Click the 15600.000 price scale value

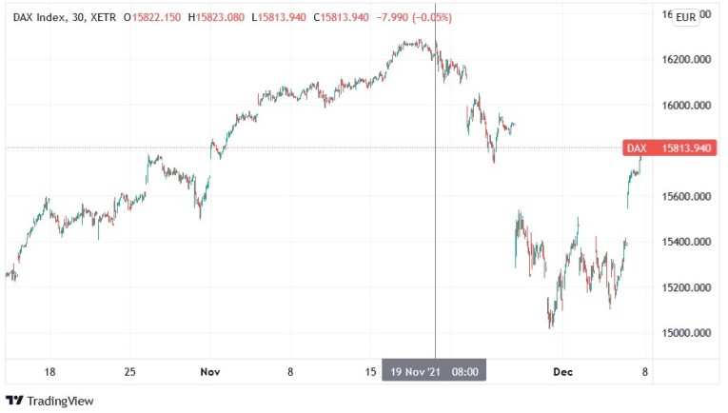(x=688, y=196)
